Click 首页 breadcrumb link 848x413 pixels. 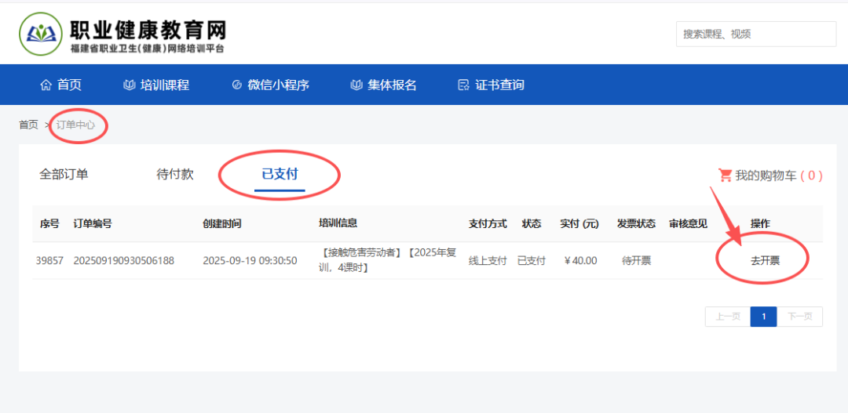[28, 125]
